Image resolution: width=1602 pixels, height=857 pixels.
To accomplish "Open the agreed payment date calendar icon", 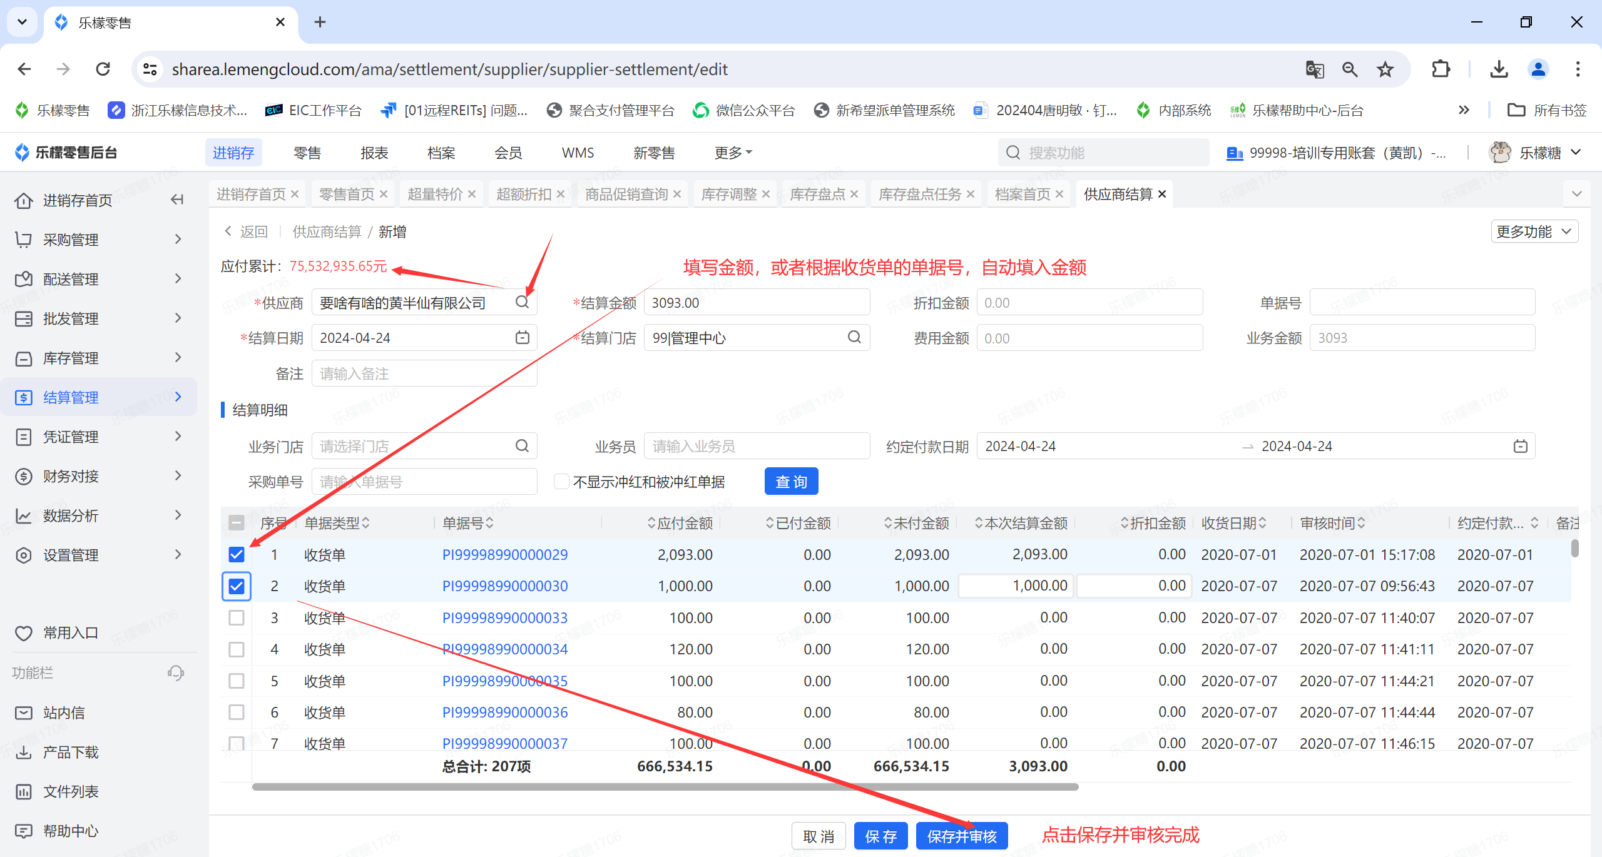I will point(1520,446).
